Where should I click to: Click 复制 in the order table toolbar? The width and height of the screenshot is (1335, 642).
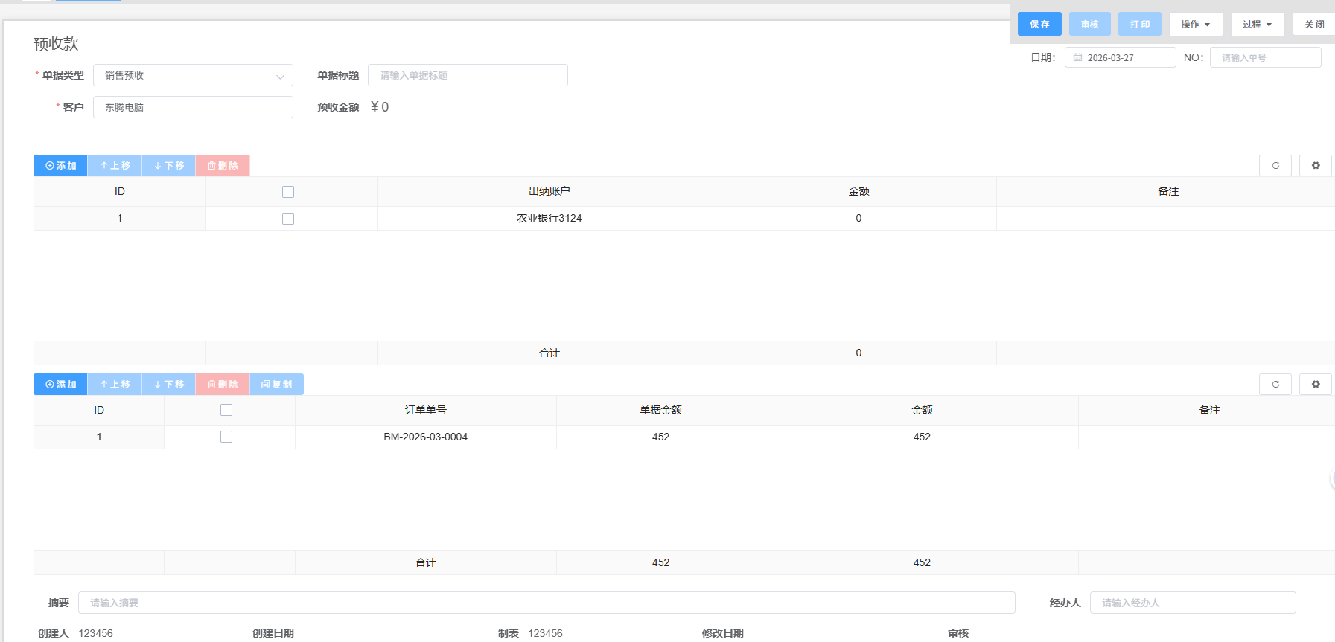[x=276, y=384]
